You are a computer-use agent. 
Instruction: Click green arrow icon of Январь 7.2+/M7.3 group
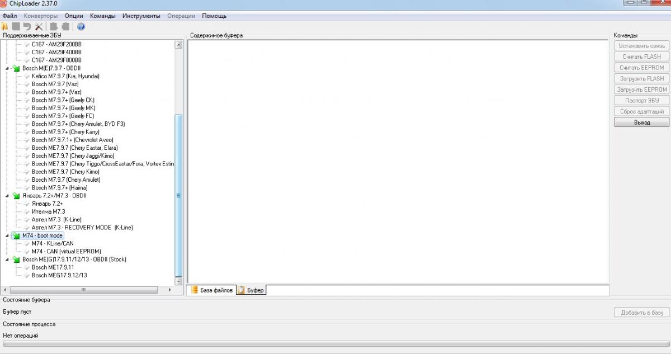(16, 196)
